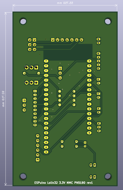
Task: Select bottommost pad of left Lolin32 pin column
Action: (x=46, y=152)
